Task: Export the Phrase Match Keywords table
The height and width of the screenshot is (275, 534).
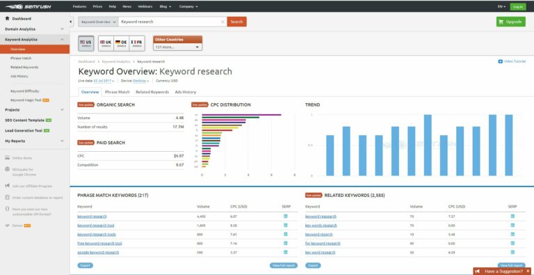Action: [x=85, y=265]
